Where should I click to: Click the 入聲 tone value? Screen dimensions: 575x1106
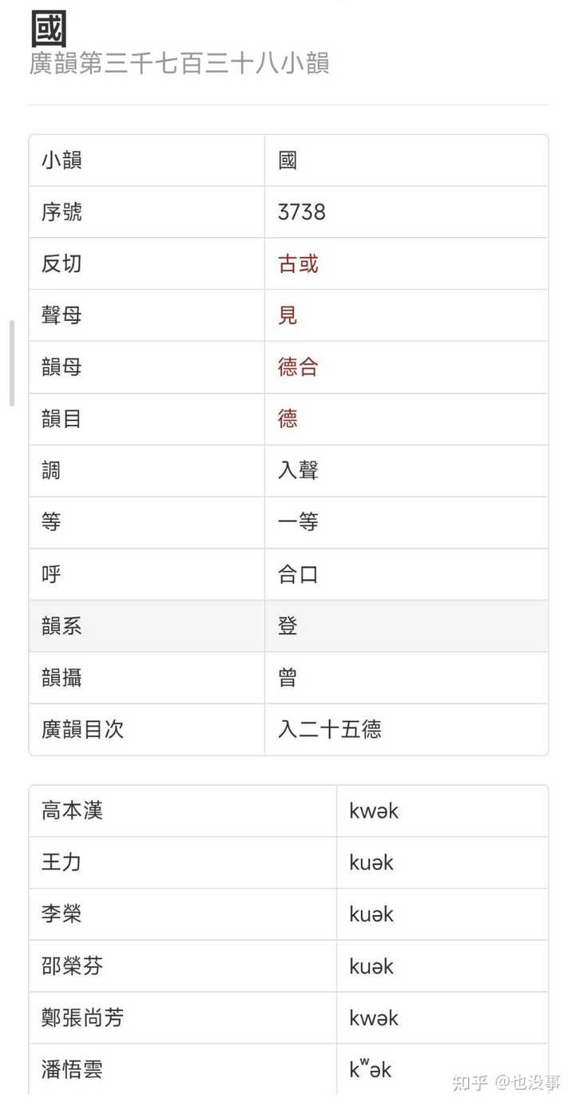click(x=298, y=470)
